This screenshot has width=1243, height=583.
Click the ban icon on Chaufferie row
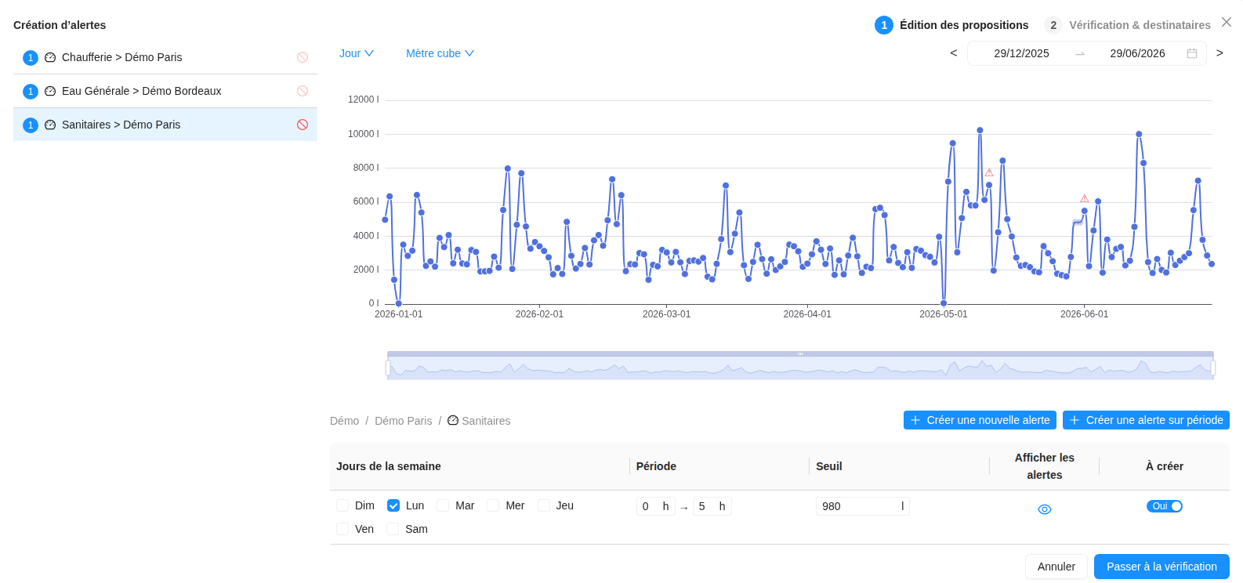pos(303,57)
